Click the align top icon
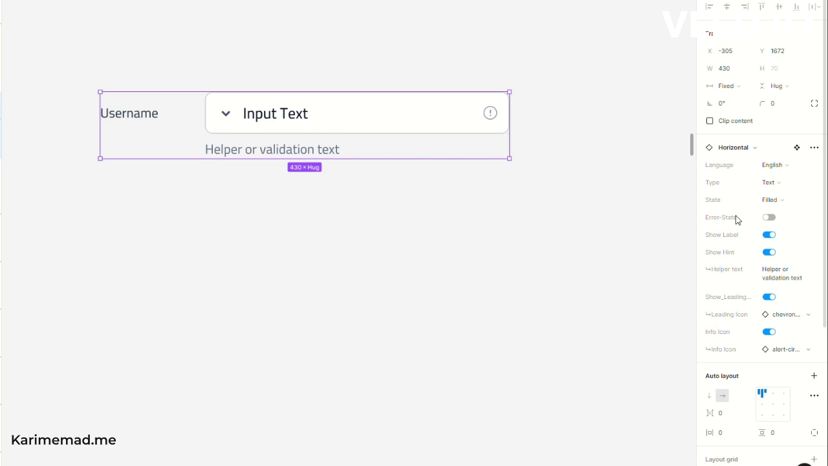 [x=762, y=6]
